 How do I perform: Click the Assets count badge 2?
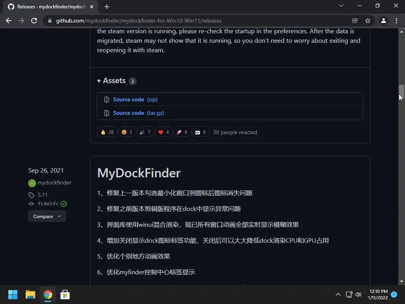click(x=132, y=81)
